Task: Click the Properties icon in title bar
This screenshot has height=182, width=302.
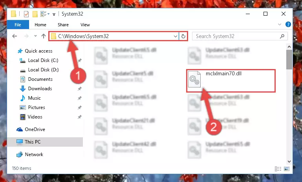Action: point(26,14)
